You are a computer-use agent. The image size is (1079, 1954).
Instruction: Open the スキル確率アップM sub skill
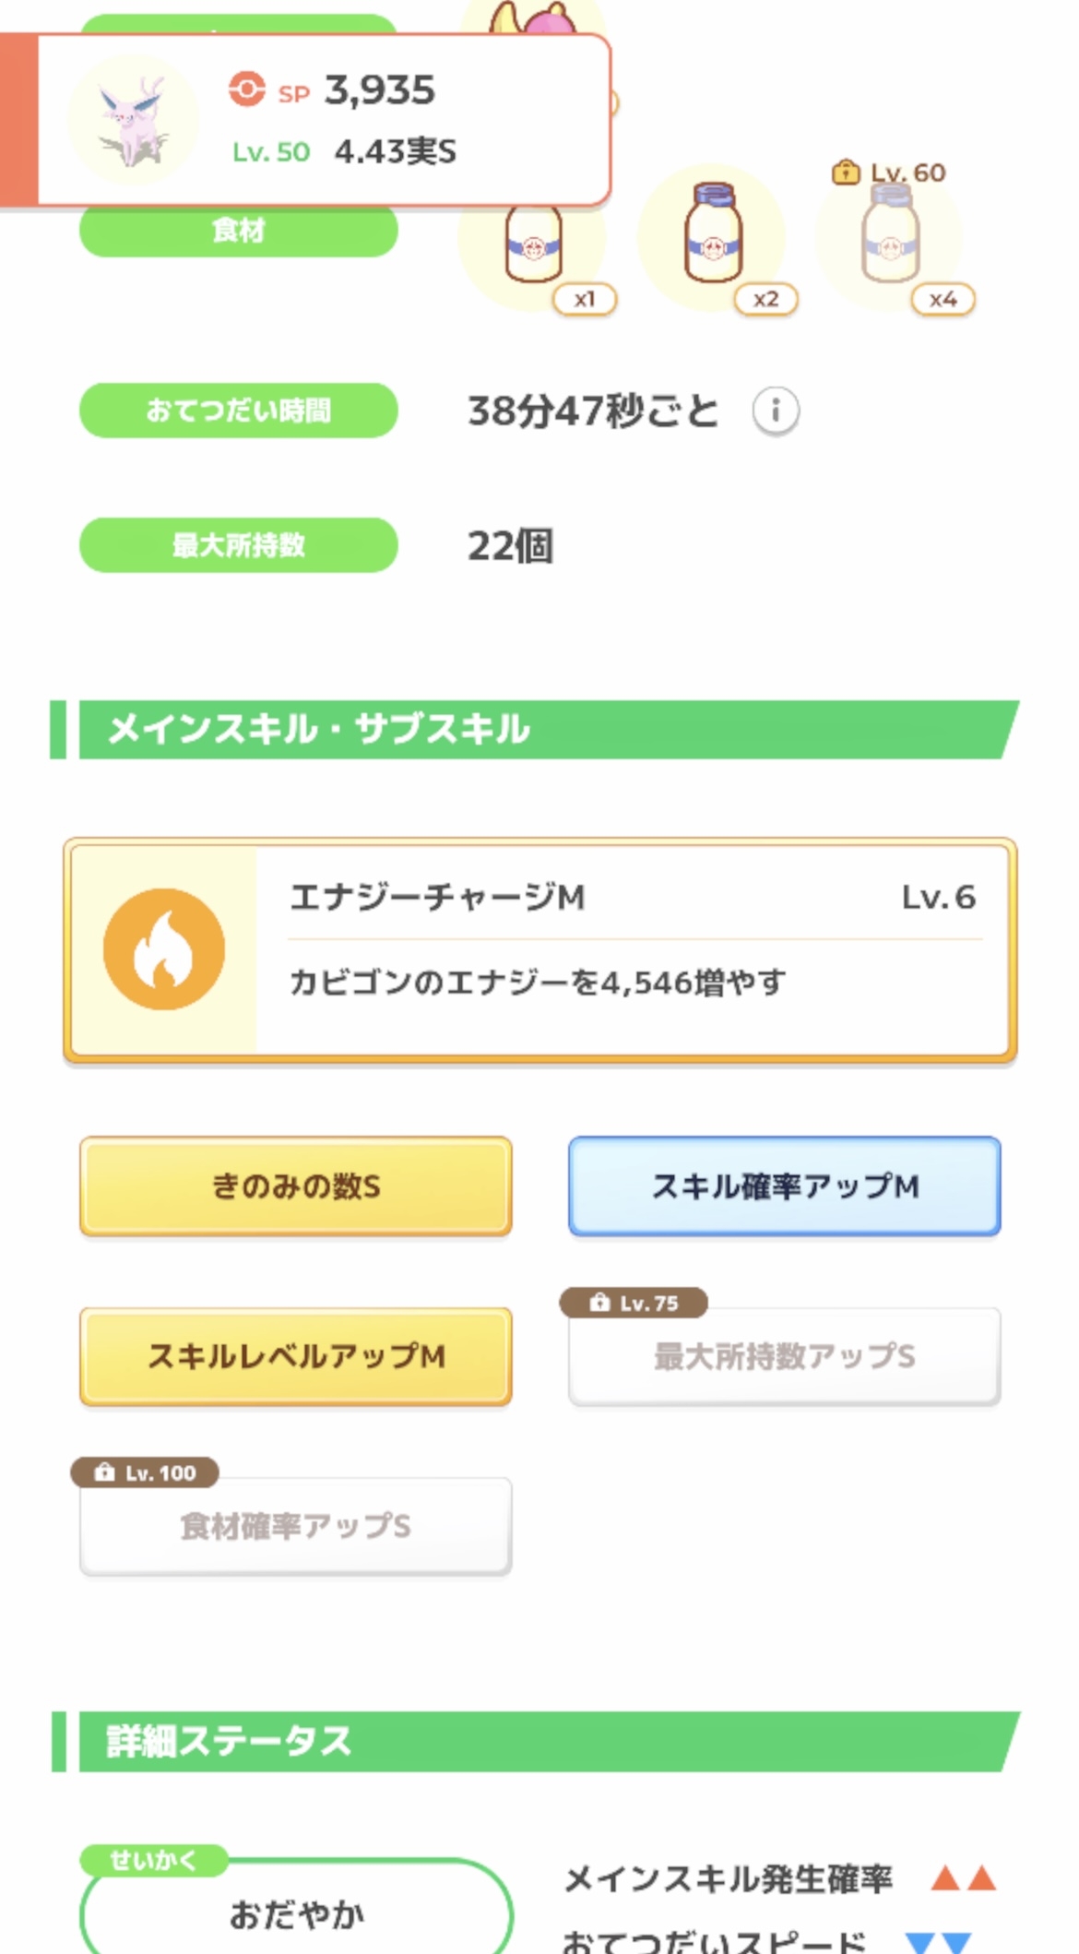[x=784, y=1186]
